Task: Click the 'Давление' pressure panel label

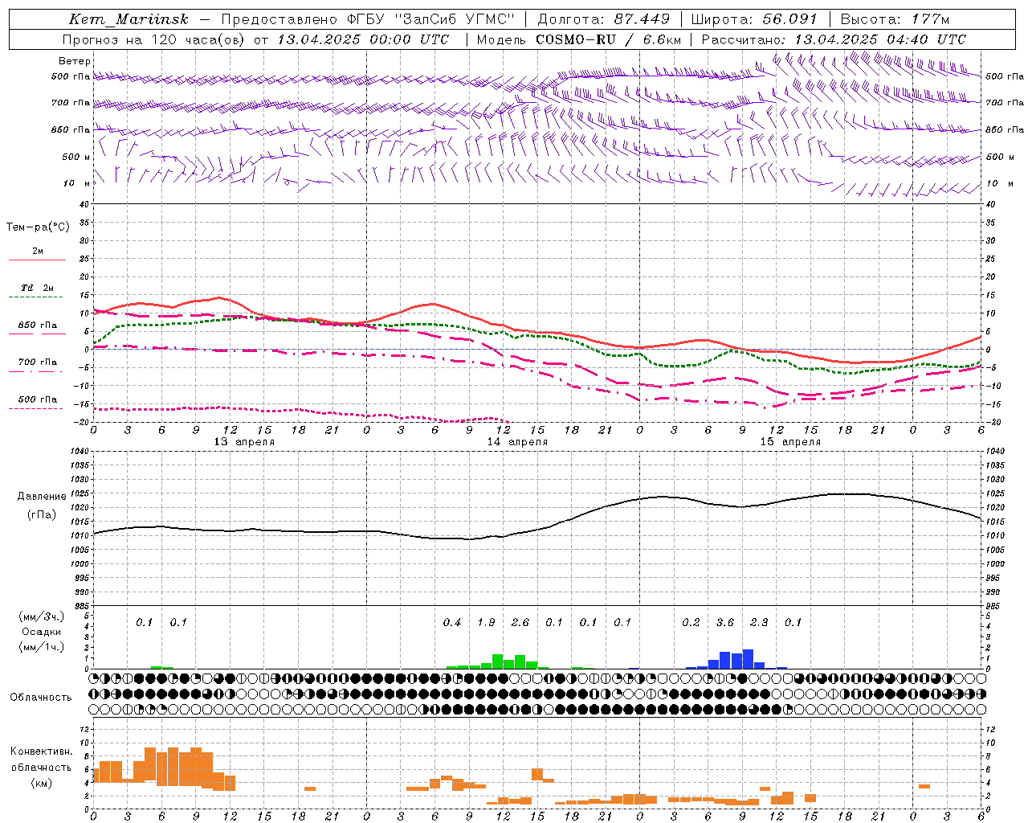Action: (x=42, y=497)
